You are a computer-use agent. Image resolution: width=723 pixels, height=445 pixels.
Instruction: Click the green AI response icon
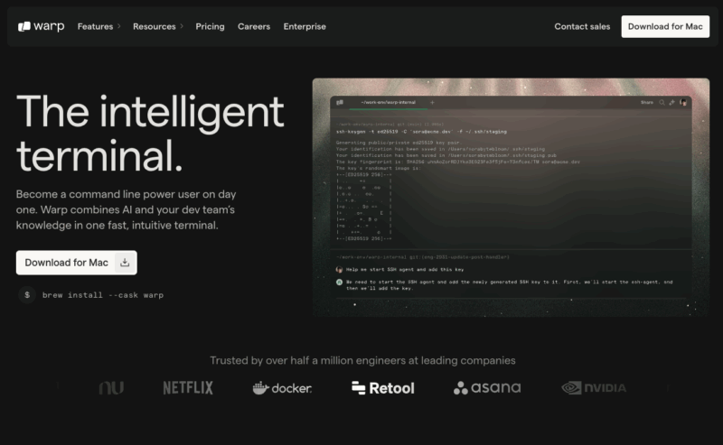click(x=340, y=282)
